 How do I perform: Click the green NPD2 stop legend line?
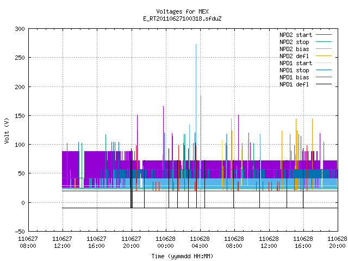[x=324, y=41]
